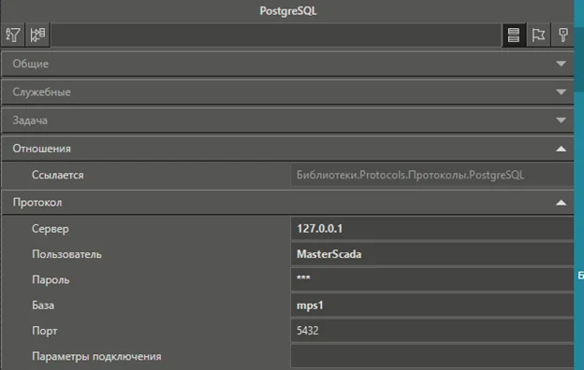This screenshot has width=584, height=370.
Task: Click the search field in toolbar
Action: pyautogui.click(x=276, y=35)
